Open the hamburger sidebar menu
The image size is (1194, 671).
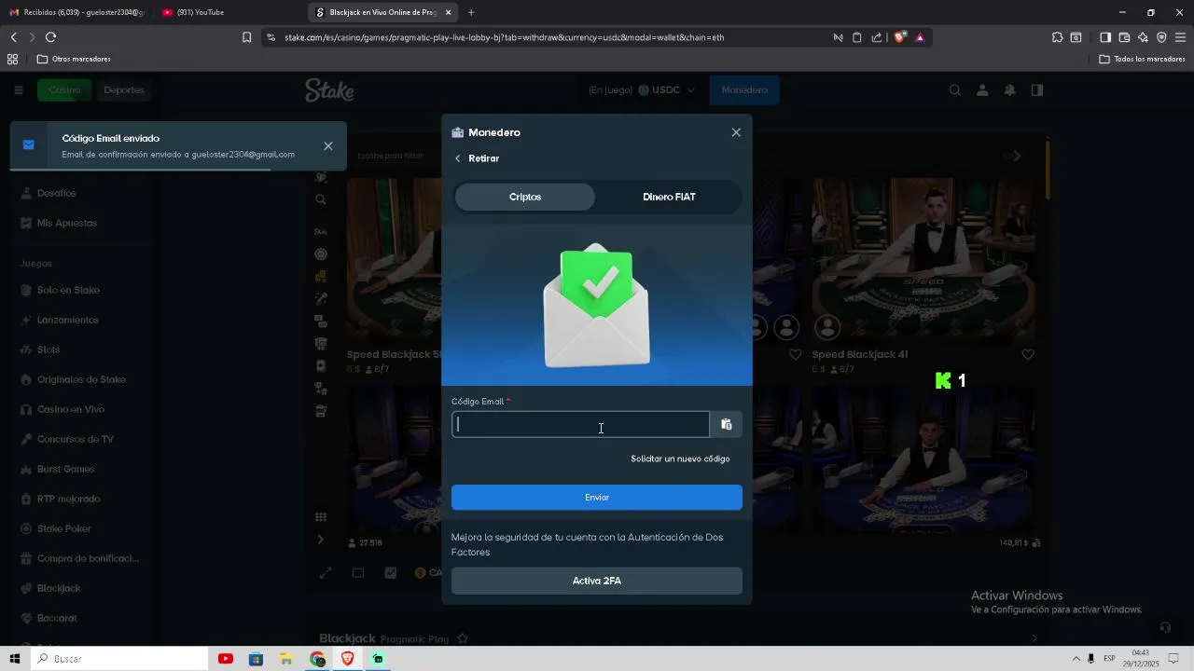[18, 90]
